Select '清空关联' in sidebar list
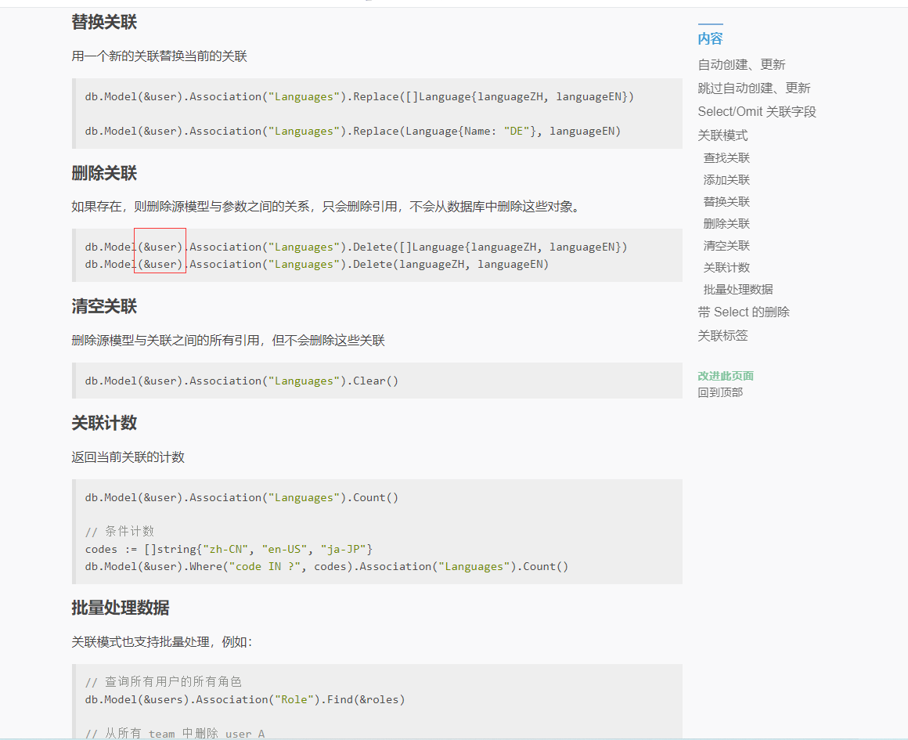 pos(726,246)
